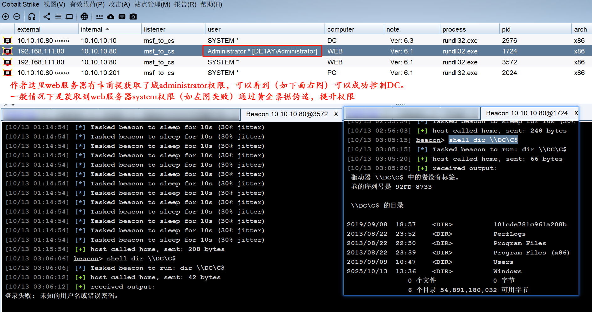
Task: Click 登录失败 error output line
Action: [x=61, y=296]
